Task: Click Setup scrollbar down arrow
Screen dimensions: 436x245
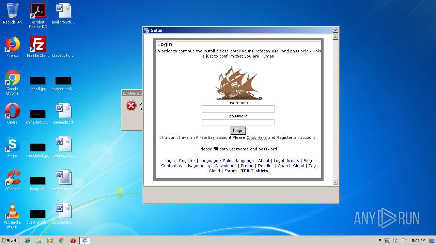Action: (335, 182)
